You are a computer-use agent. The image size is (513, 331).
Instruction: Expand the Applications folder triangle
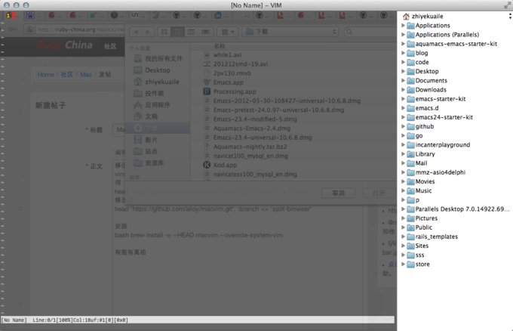click(x=403, y=25)
